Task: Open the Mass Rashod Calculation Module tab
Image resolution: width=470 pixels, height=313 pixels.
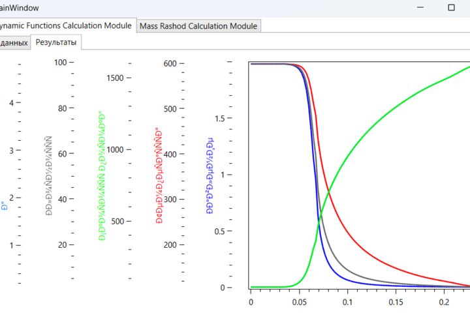Action: click(198, 26)
